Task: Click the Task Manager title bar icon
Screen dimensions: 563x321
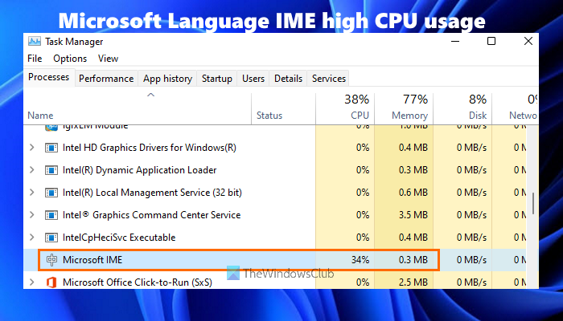Action: click(x=35, y=40)
